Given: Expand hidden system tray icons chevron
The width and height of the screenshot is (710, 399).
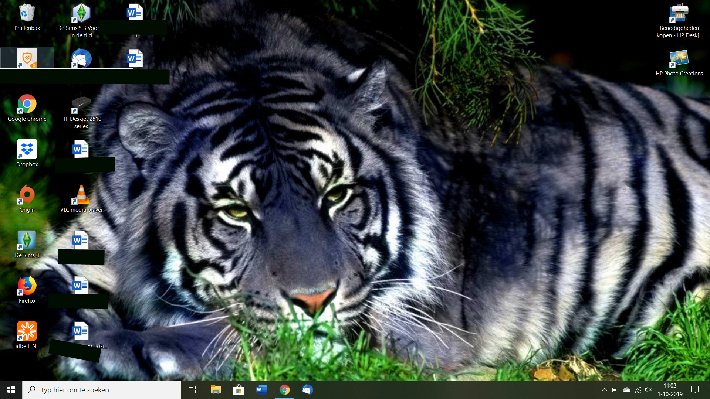Looking at the screenshot, I should [x=604, y=390].
